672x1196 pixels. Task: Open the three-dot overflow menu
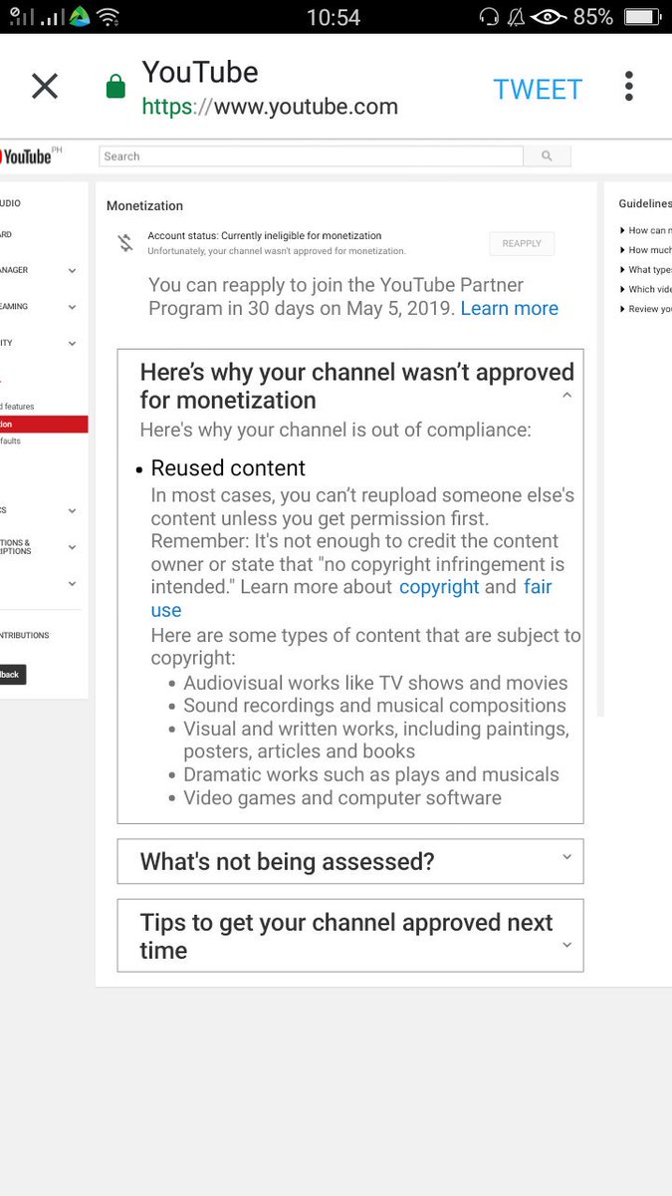(628, 87)
